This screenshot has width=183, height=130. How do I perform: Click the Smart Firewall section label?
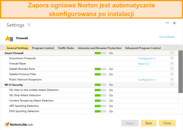pos(14,53)
